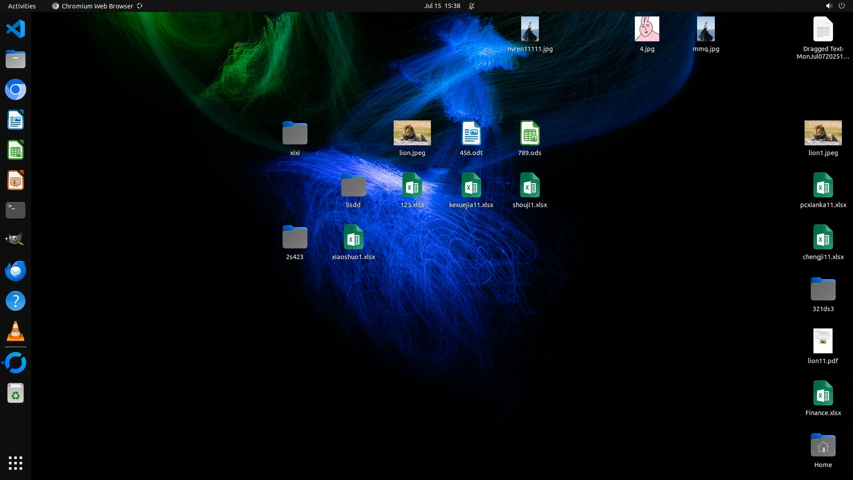The height and width of the screenshot is (480, 853).
Task: Launch LibreOffice Calc from the dock
Action: tap(16, 150)
